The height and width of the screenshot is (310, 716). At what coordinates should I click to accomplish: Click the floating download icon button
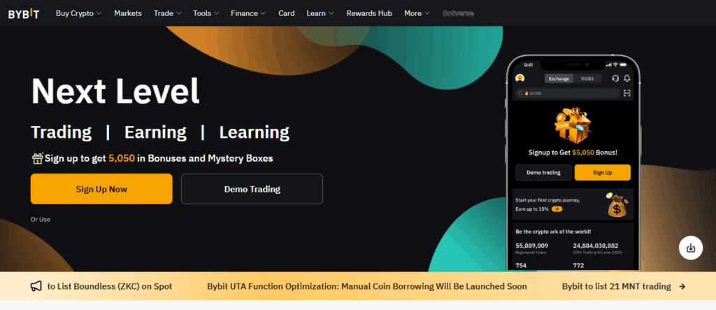[690, 248]
